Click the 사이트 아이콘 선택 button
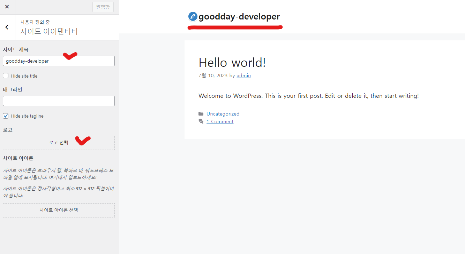Screen dimensions: 465x254 click(x=59, y=210)
